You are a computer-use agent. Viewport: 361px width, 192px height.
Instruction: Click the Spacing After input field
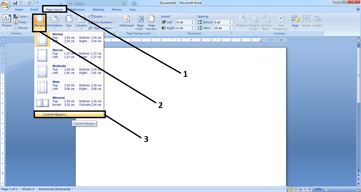pyautogui.click(x=221, y=28)
